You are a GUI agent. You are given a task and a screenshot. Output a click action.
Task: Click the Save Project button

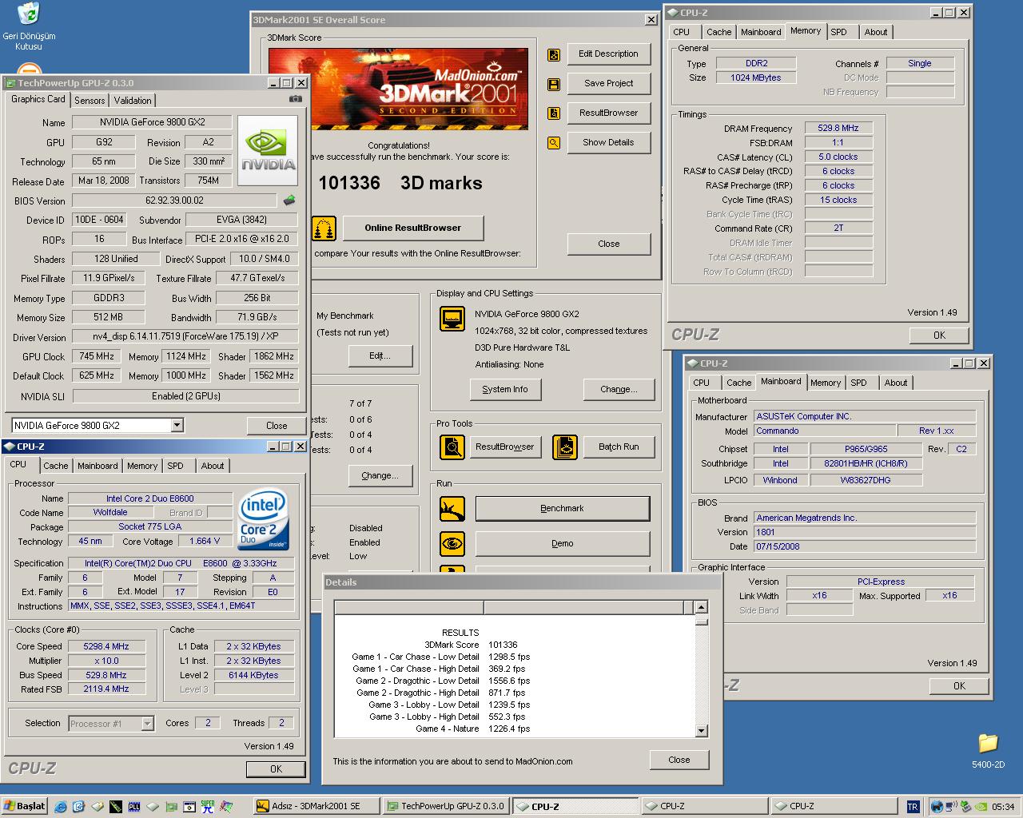pos(608,84)
